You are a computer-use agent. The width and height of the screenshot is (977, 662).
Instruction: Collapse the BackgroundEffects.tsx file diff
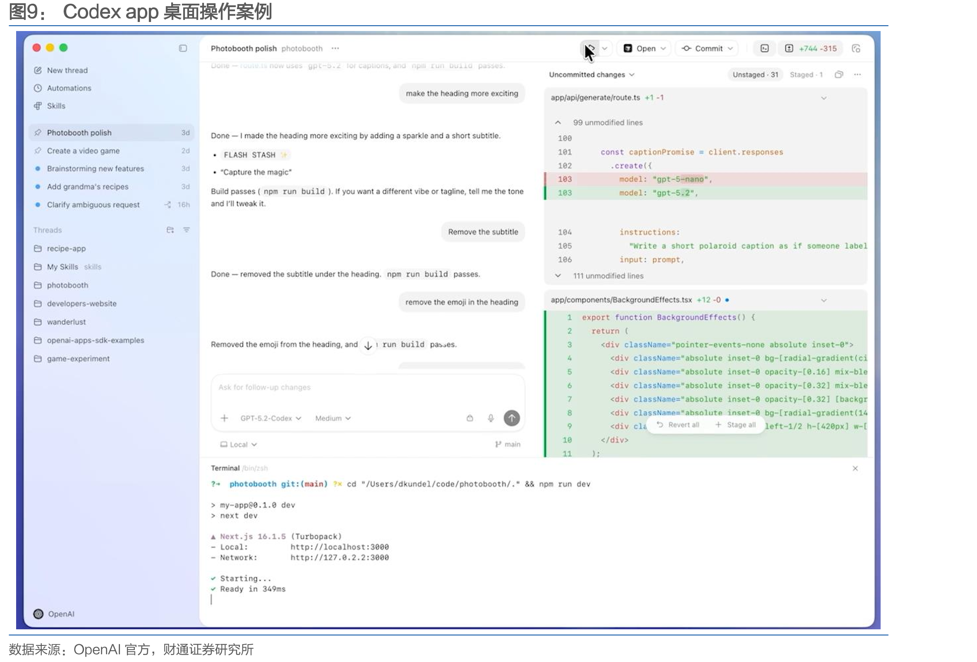pos(824,300)
